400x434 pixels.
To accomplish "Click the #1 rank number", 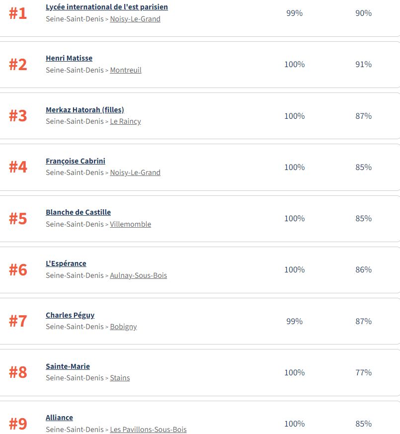I will 17,13.
